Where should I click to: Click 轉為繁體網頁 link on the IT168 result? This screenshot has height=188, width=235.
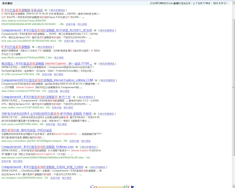point(107,64)
